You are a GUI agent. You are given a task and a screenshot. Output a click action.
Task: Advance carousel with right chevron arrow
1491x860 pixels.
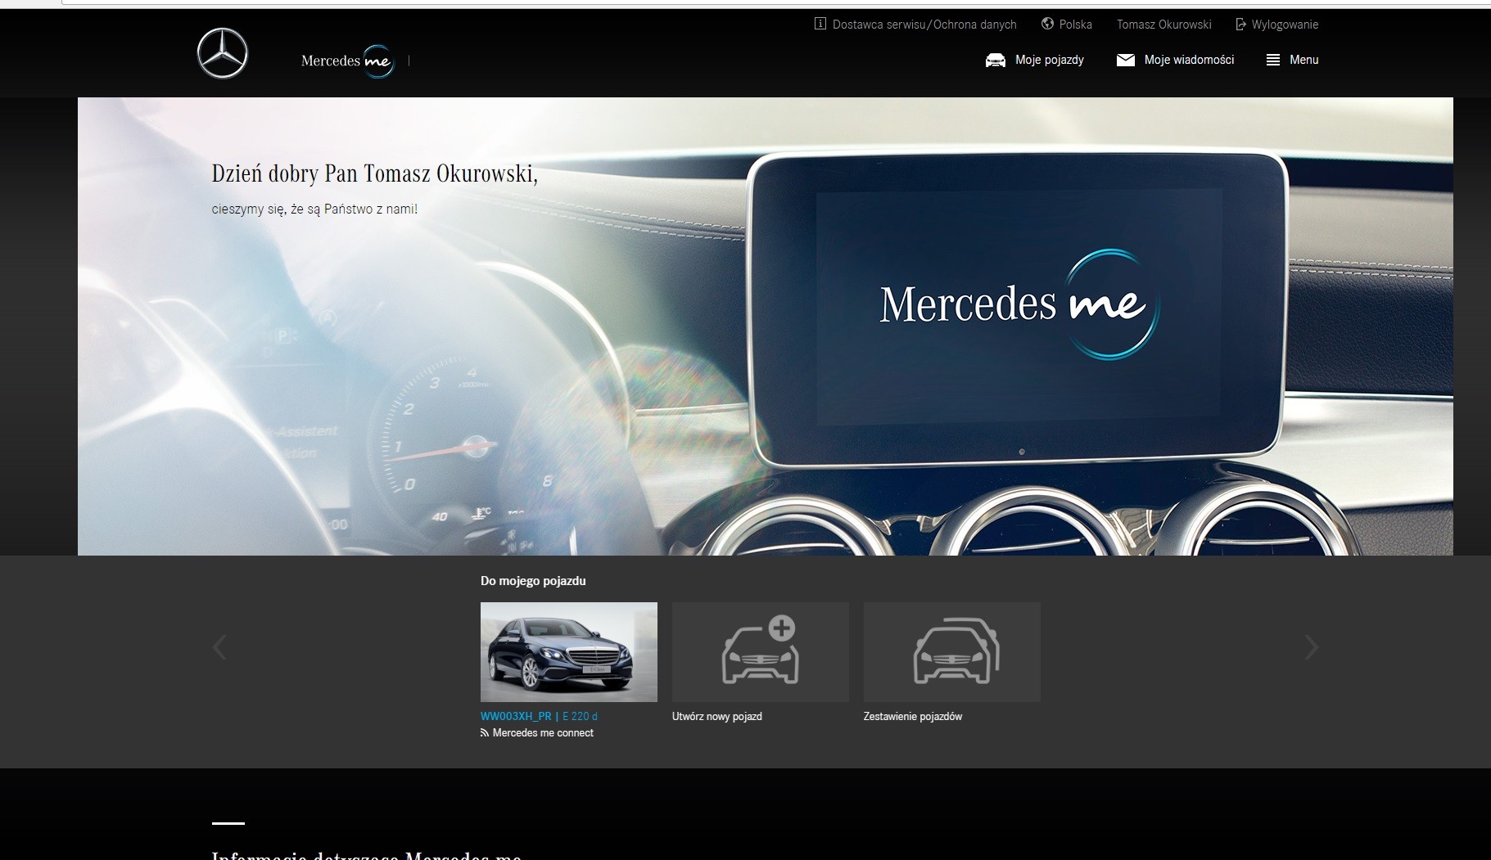(x=1313, y=646)
